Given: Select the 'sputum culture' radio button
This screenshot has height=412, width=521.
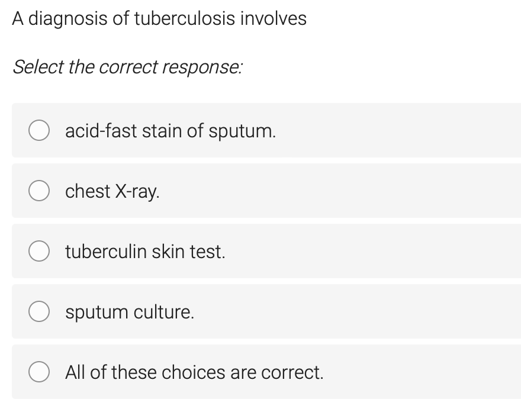Looking at the screenshot, I should coord(39,311).
